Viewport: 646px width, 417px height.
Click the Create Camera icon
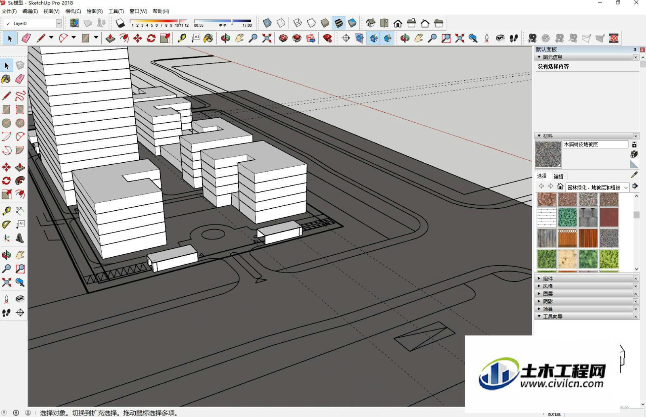[532, 38]
